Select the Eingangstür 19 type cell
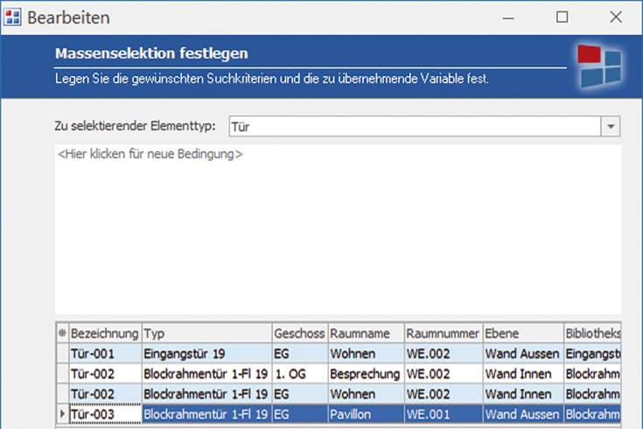This screenshot has width=643, height=429. tap(206, 353)
